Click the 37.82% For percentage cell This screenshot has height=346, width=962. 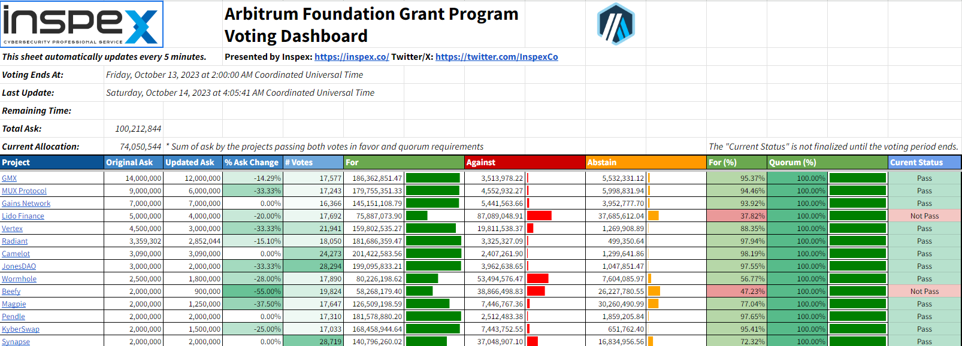coord(737,216)
